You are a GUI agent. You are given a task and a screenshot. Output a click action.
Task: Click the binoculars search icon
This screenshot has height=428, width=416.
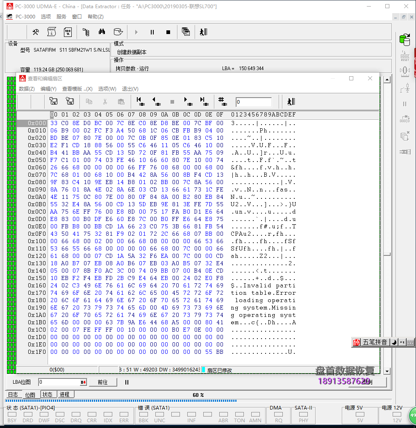[102, 32]
